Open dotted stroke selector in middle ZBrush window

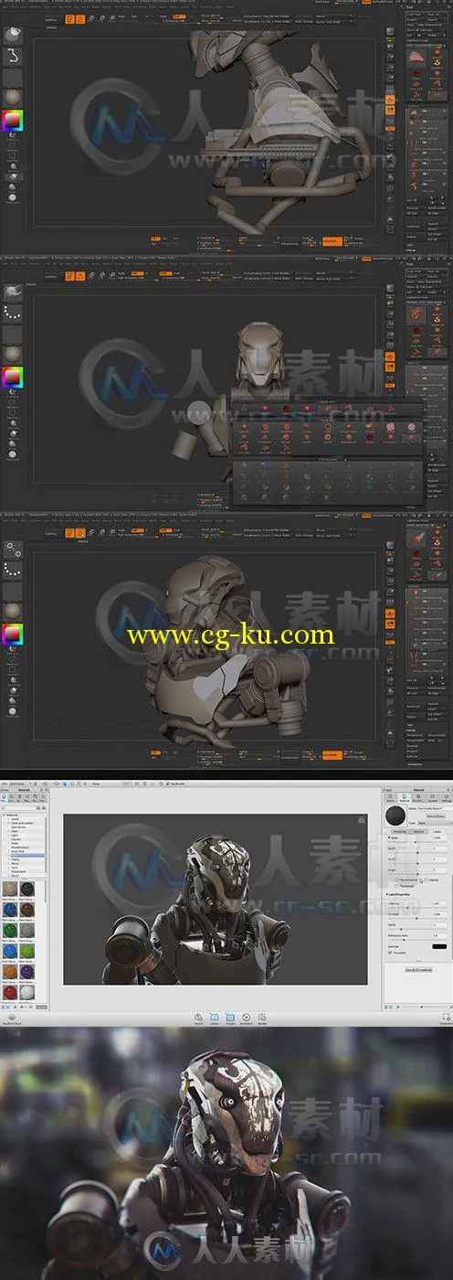pyautogui.click(x=14, y=312)
